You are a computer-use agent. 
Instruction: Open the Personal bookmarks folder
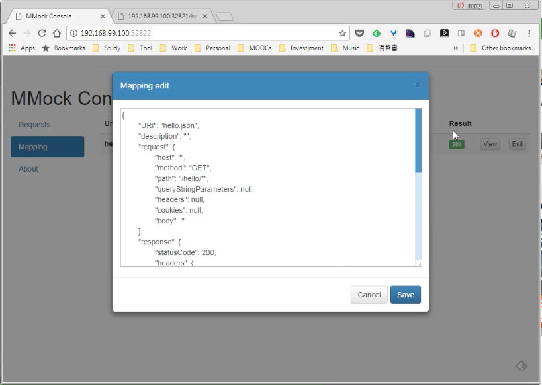pos(212,48)
